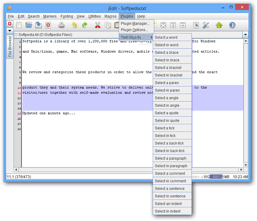Open the Help menu
This screenshot has height=221, width=257.
click(141, 16)
